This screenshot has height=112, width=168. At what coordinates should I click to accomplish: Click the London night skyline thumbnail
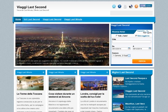point(94,83)
